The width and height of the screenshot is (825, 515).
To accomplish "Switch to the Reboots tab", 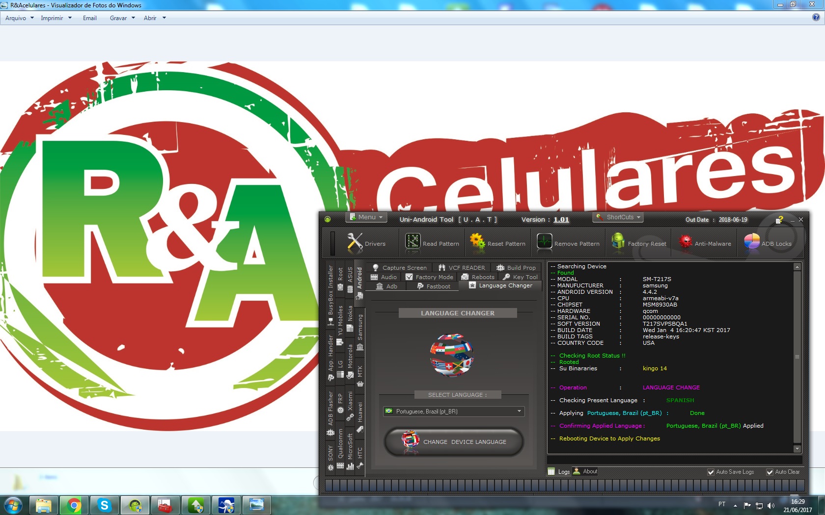I will click(x=478, y=277).
